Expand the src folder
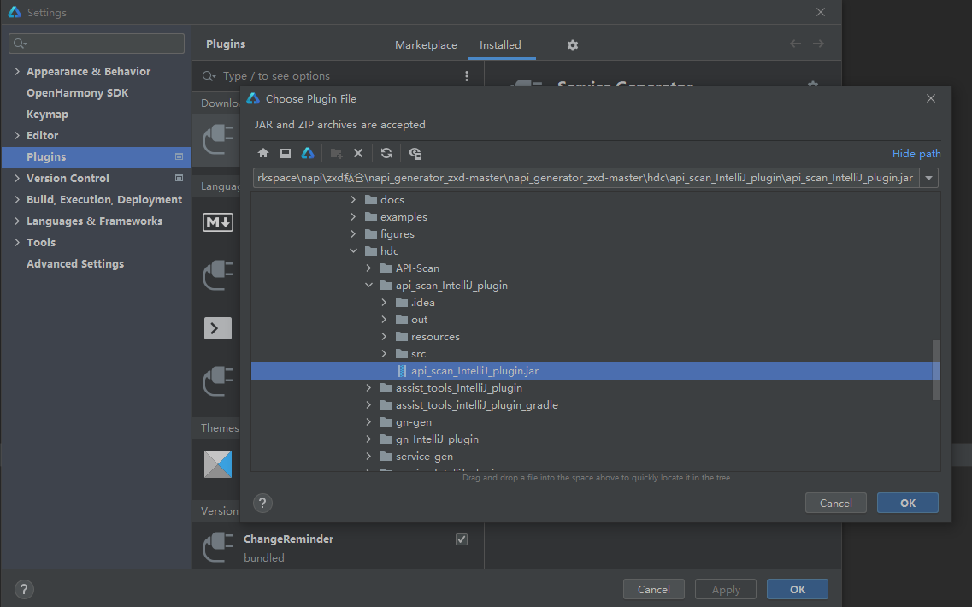 pos(385,353)
